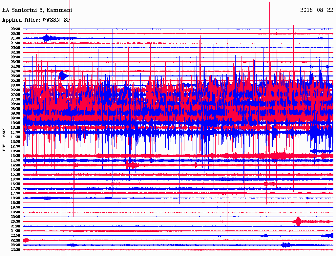Click the 21:30 time label
Image resolution: width=336 pixels, height=256 pixels.
15,231
